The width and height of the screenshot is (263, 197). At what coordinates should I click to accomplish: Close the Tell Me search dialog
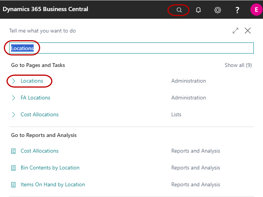(248, 31)
